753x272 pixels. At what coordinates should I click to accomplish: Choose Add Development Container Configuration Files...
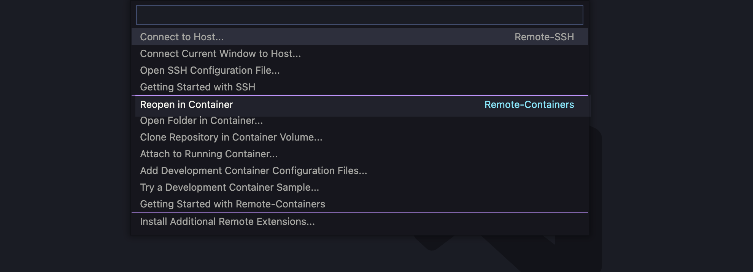pyautogui.click(x=359, y=171)
